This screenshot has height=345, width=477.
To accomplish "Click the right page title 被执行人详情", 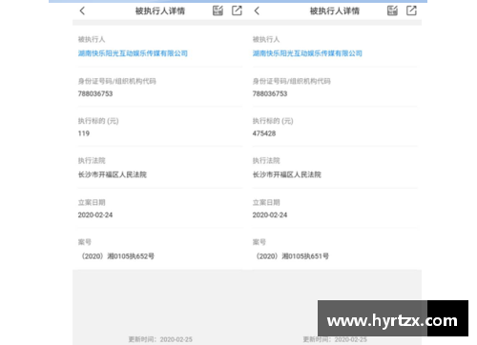I will (335, 11).
